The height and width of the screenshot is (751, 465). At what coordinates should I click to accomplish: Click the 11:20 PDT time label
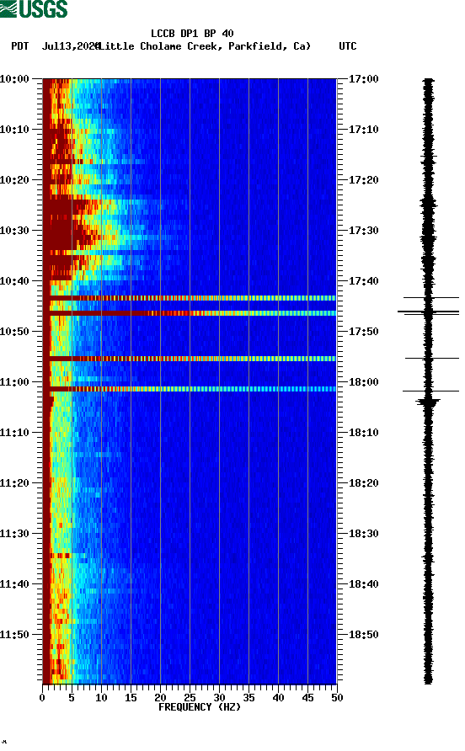click(14, 483)
